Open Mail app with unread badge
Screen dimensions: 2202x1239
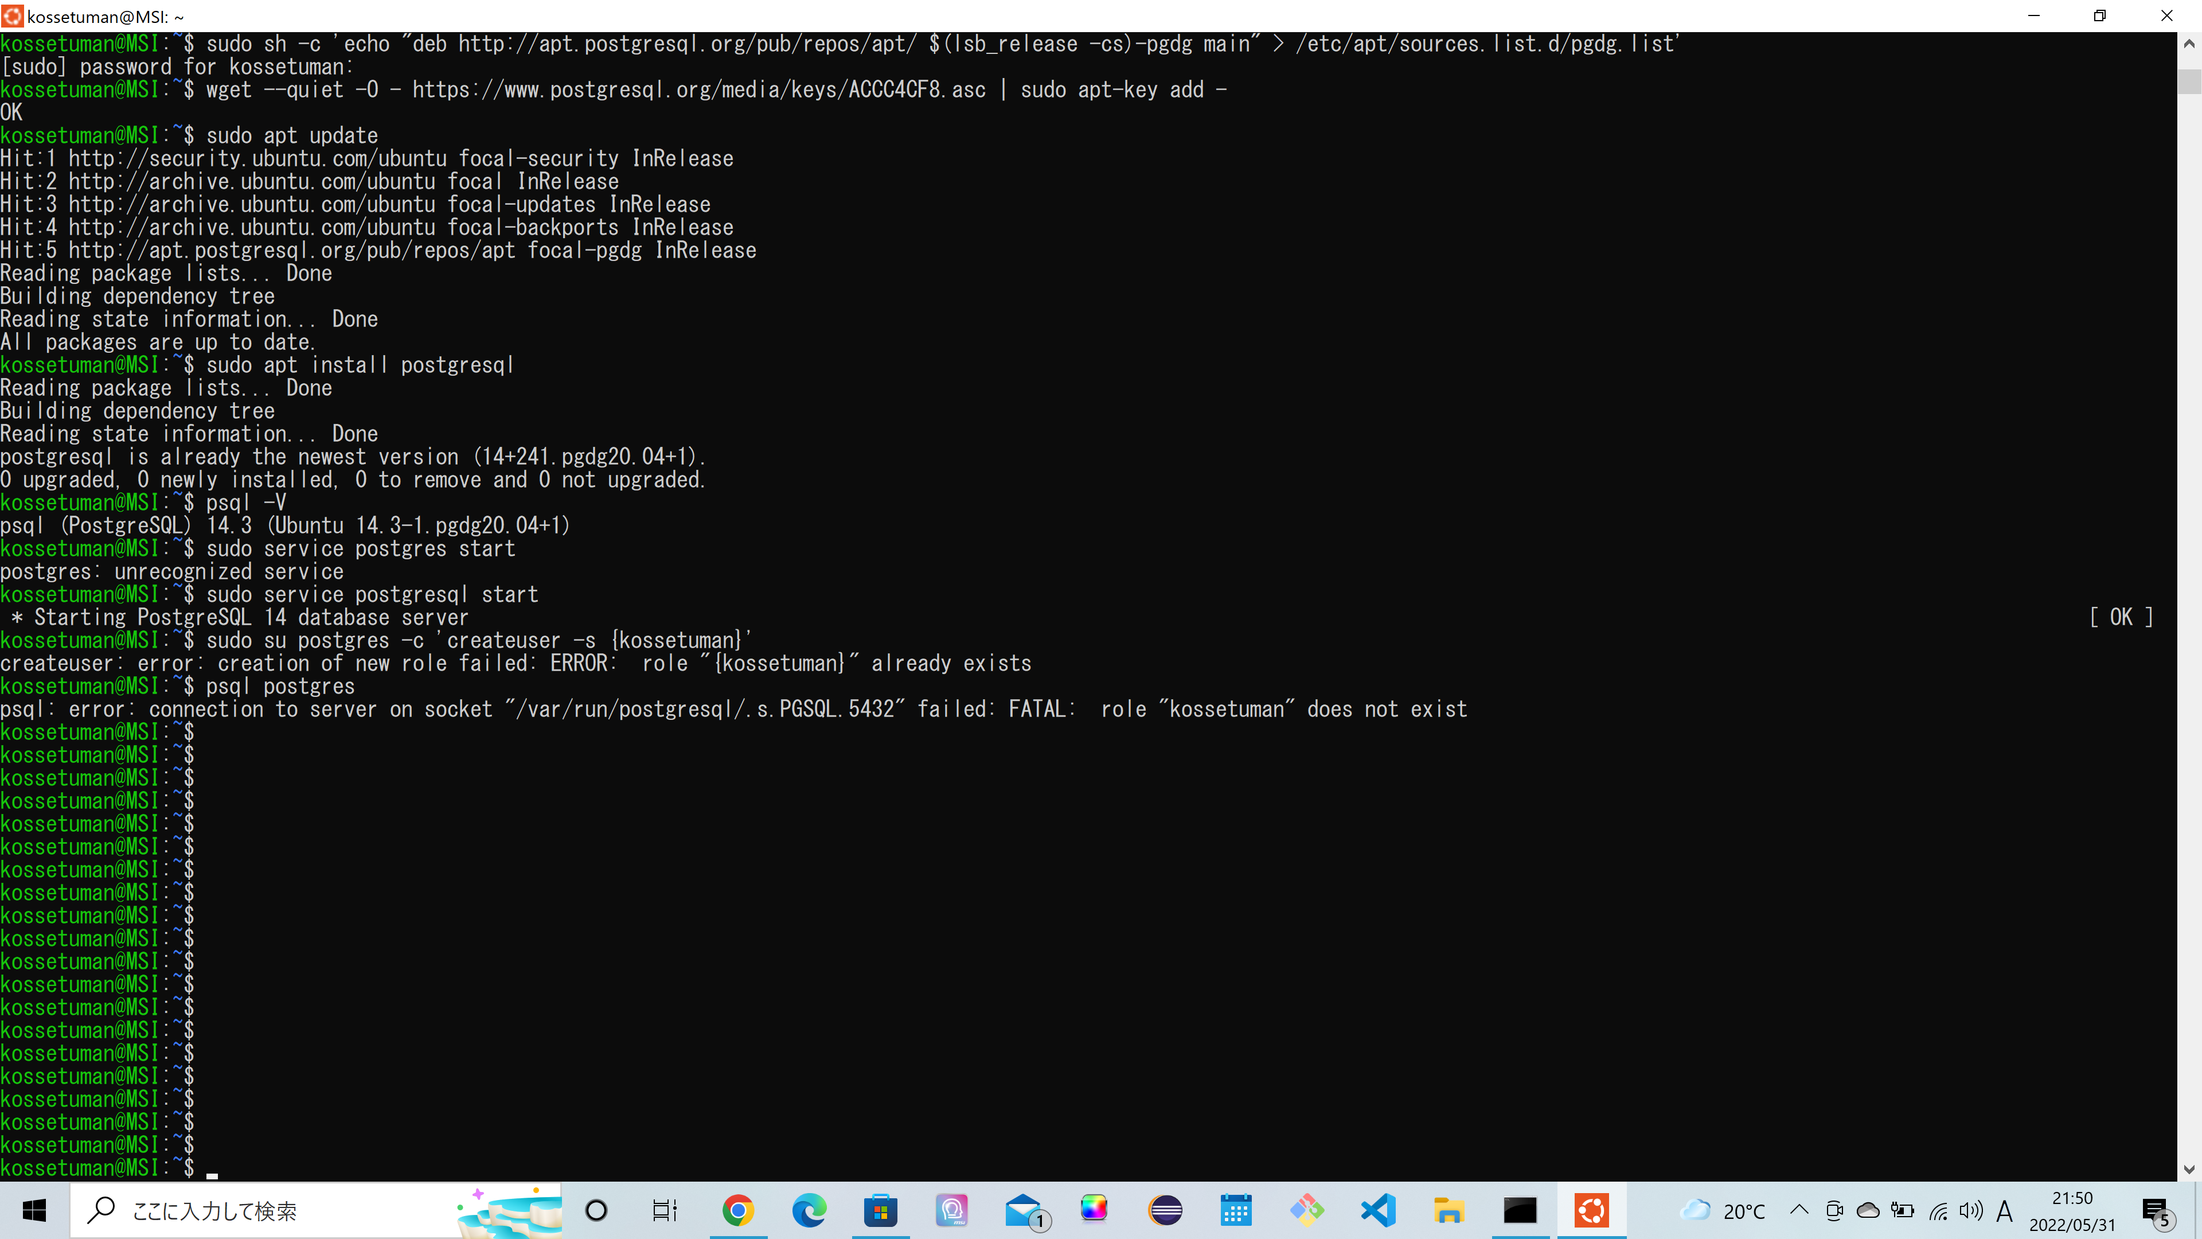coord(1024,1211)
